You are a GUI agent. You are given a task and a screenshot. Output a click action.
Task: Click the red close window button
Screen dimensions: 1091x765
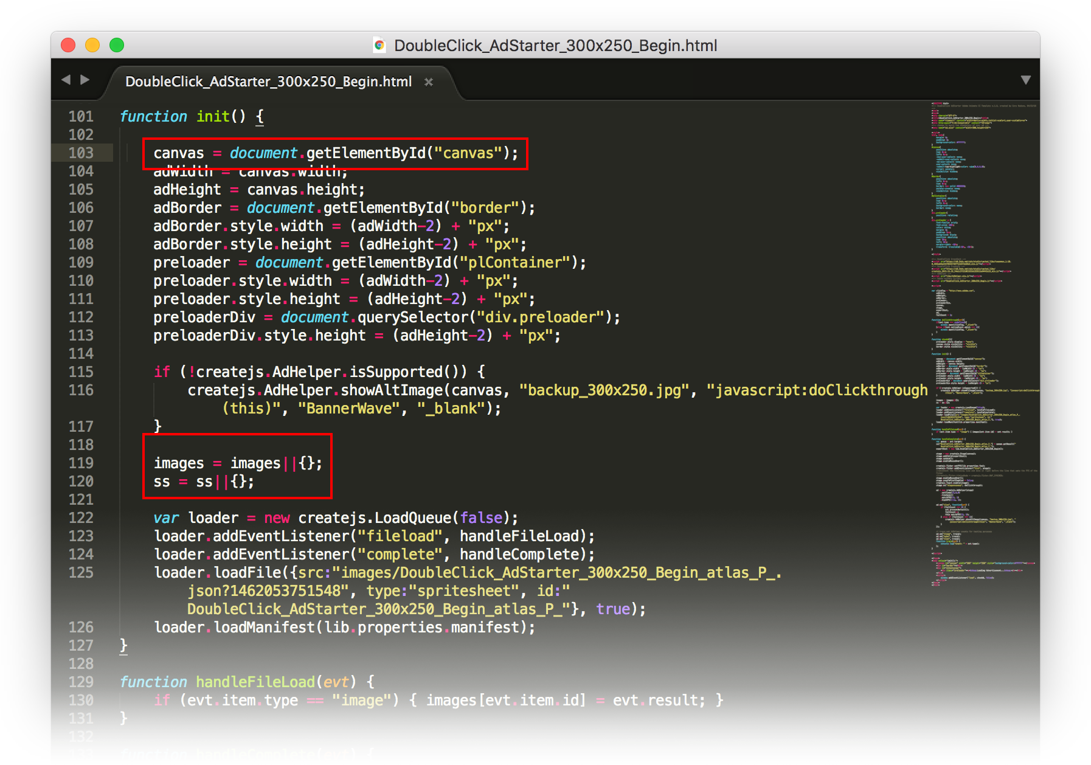pyautogui.click(x=68, y=45)
